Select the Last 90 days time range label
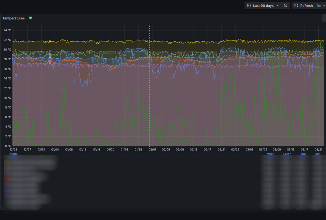The width and height of the screenshot is (326, 220). [x=263, y=6]
